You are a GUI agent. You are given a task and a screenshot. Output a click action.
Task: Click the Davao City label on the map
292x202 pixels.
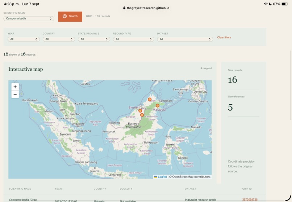tap(200, 92)
